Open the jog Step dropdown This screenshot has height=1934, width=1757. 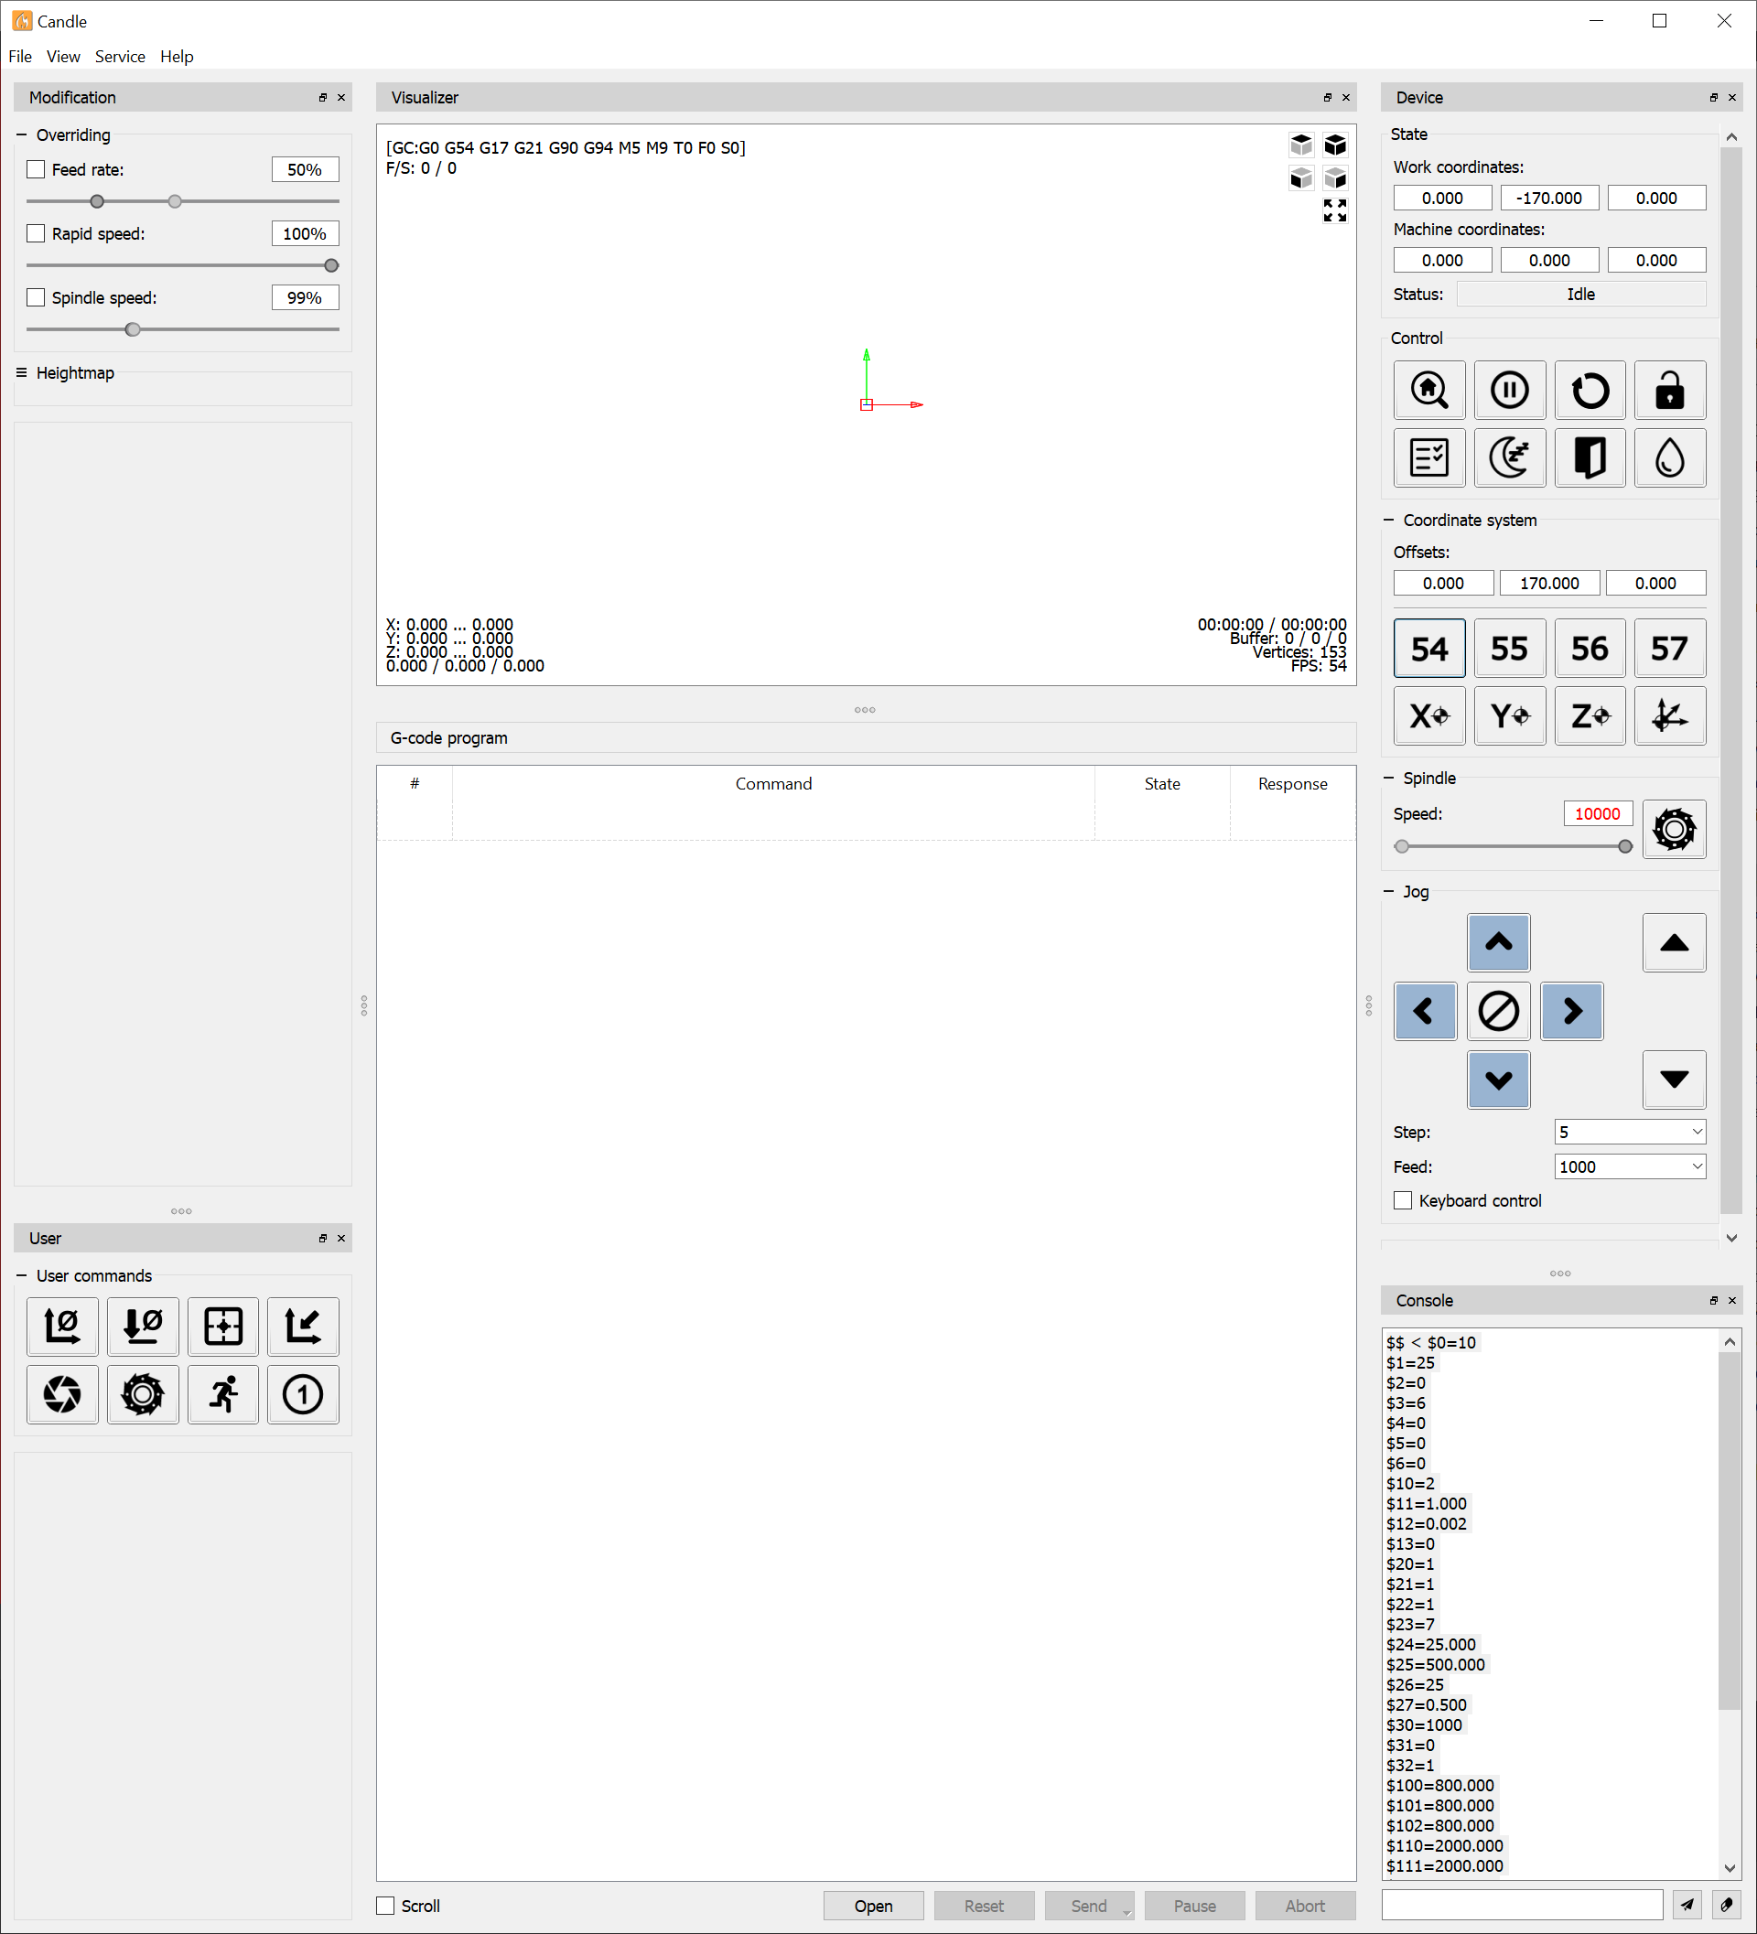pyautogui.click(x=1628, y=1132)
